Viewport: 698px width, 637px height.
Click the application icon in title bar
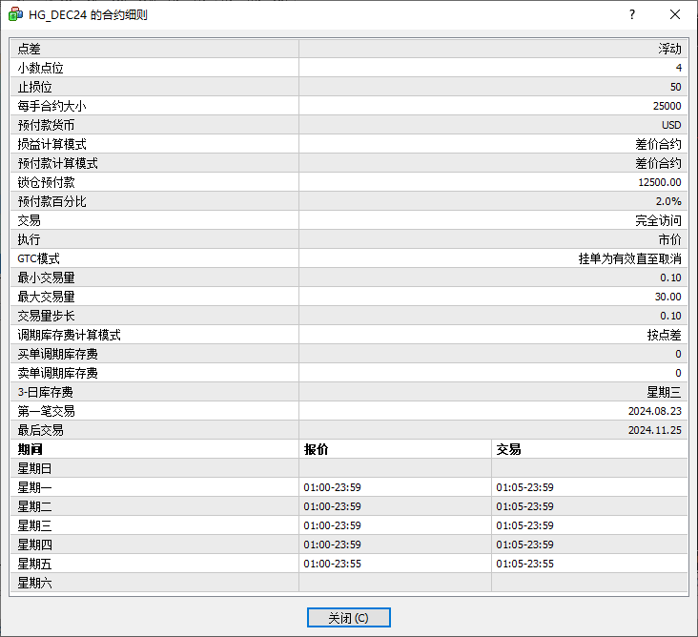(15, 14)
